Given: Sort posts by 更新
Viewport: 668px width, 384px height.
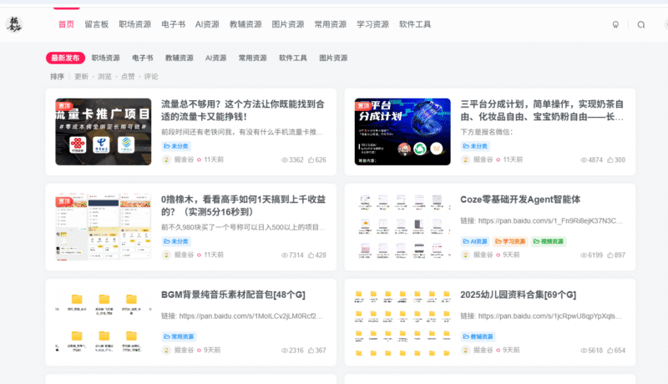Looking at the screenshot, I should pyautogui.click(x=81, y=77).
